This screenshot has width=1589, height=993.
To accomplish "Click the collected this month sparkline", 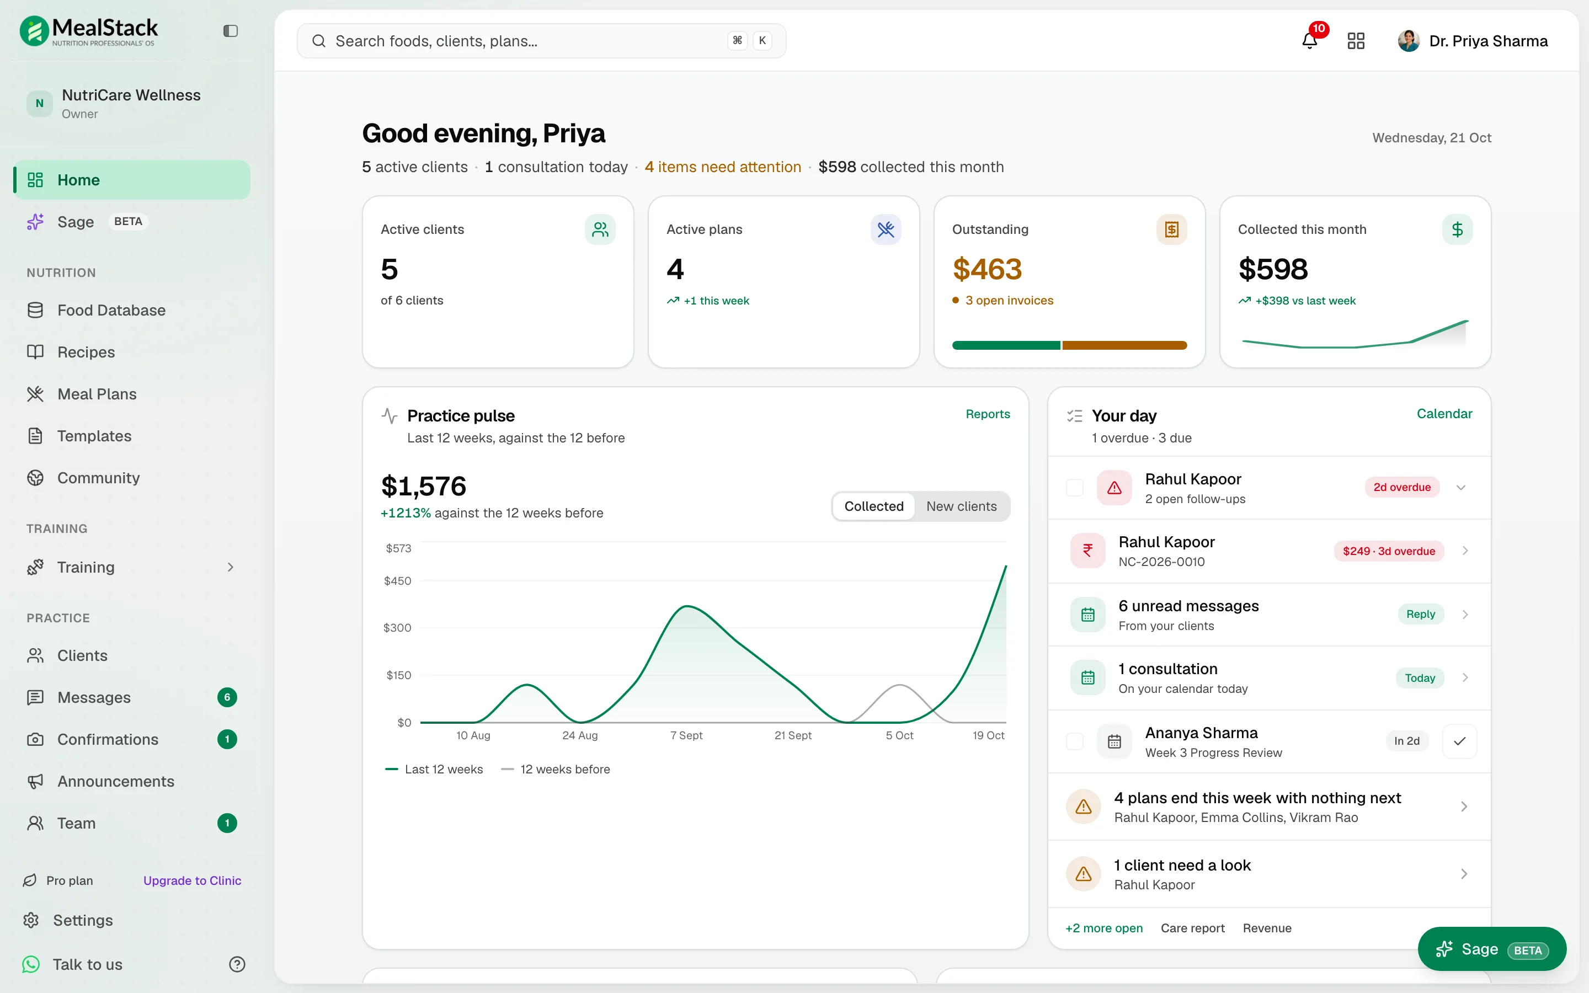I will tap(1355, 334).
